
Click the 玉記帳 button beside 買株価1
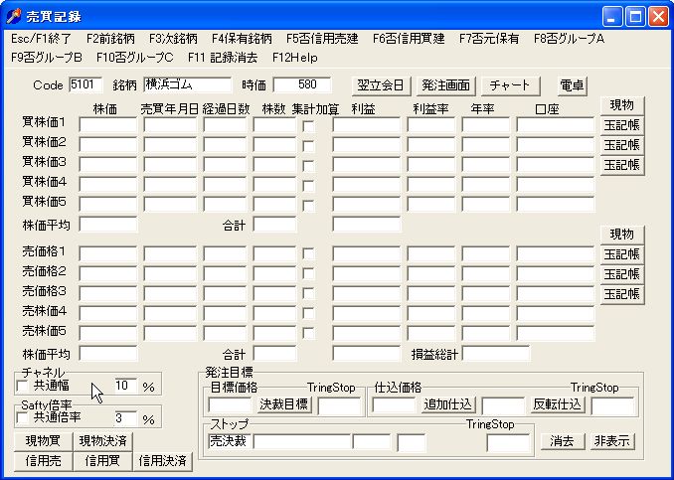622,125
